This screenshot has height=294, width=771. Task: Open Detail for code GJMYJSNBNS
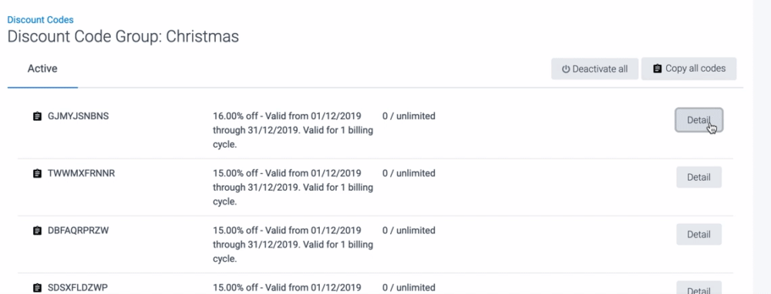(699, 120)
